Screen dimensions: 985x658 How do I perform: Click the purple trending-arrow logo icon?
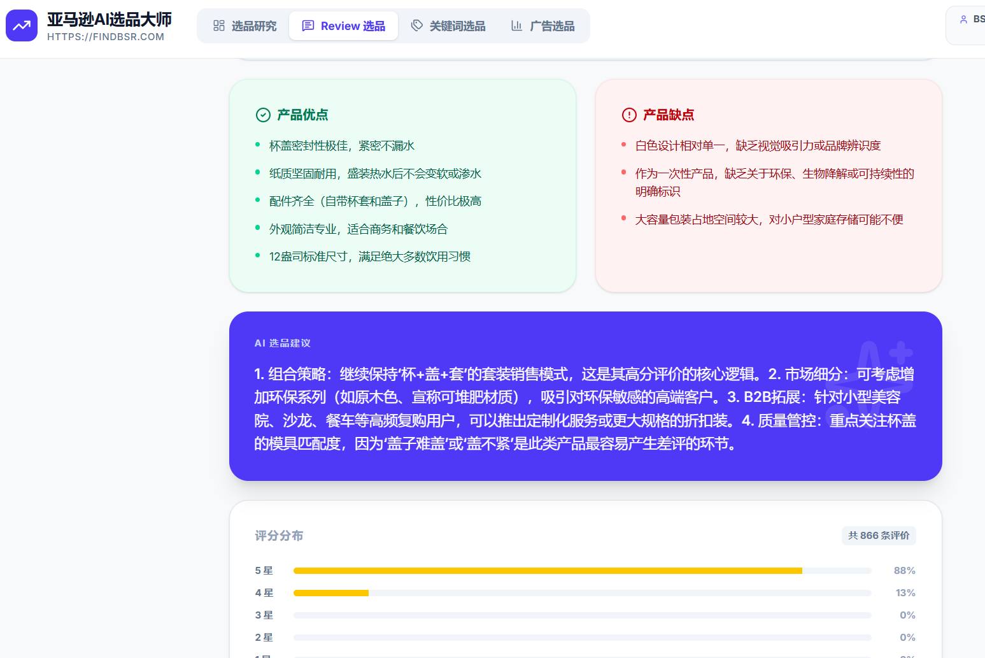pyautogui.click(x=22, y=25)
